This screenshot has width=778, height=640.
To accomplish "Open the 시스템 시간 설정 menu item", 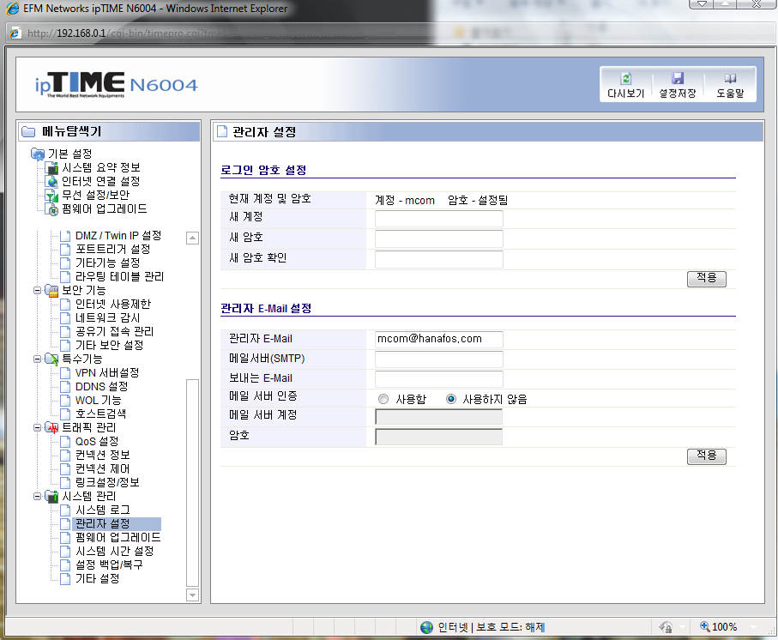I will pos(114,551).
